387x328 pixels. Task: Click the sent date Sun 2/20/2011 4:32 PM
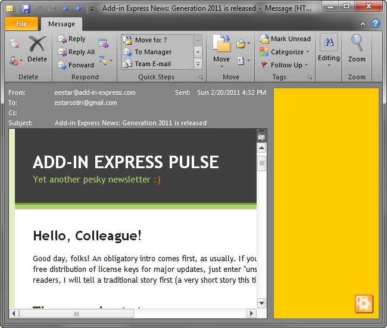pyautogui.click(x=232, y=92)
